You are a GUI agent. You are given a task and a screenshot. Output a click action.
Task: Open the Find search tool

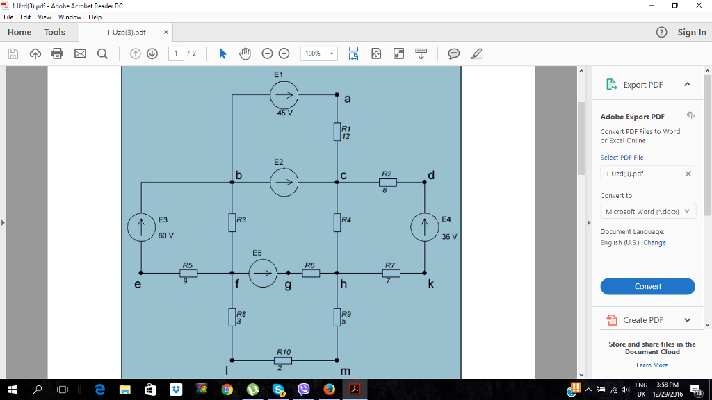click(102, 53)
